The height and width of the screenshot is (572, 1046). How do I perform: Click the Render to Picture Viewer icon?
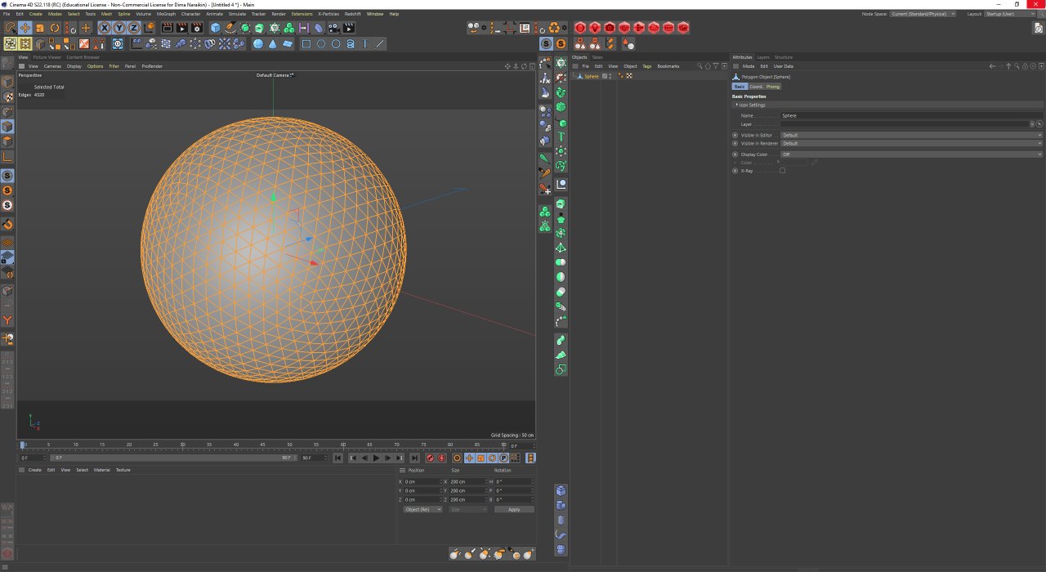pos(182,28)
